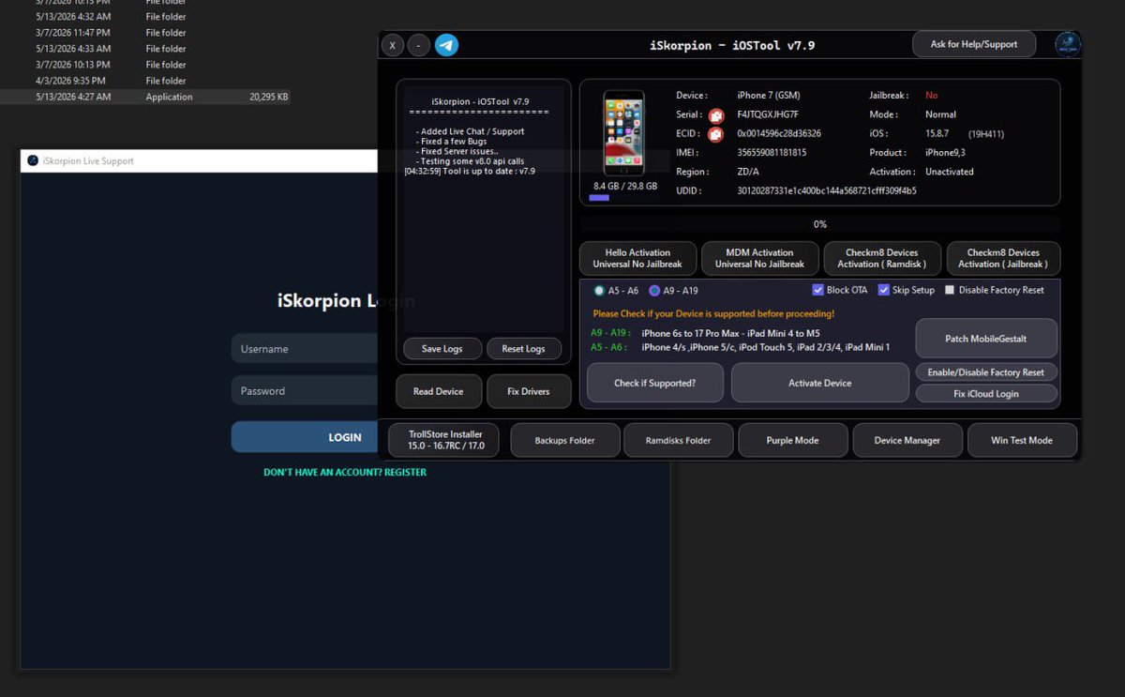Click Check if Supported? button
1125x697 pixels.
click(x=655, y=383)
